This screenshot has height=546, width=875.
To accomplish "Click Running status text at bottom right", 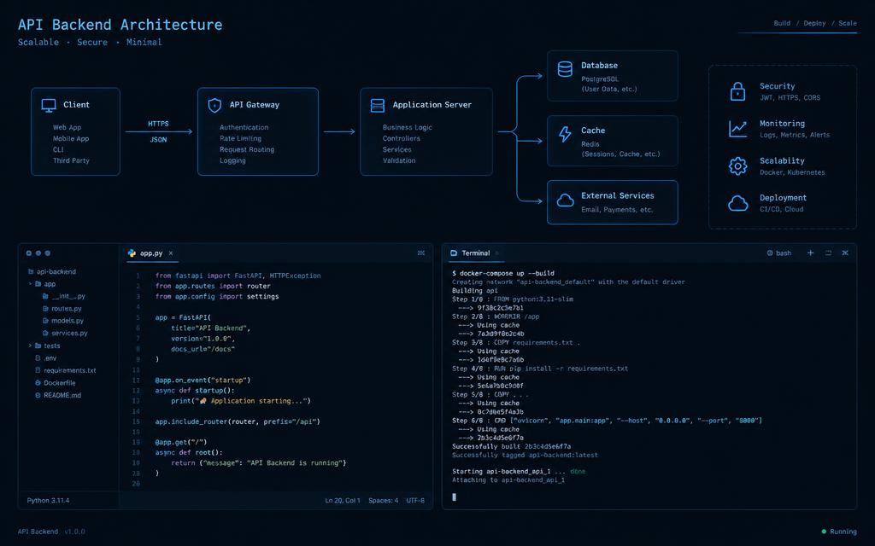I will tap(843, 531).
